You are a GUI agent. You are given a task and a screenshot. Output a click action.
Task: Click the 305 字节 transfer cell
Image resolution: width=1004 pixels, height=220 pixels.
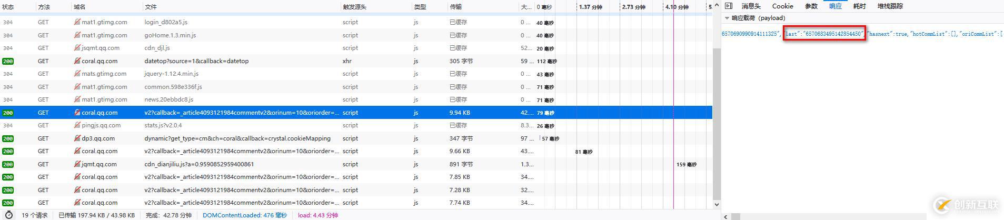tap(461, 61)
